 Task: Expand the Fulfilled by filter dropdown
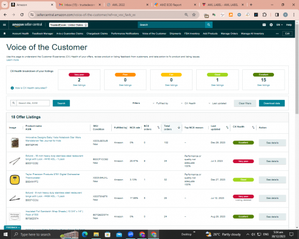click(160, 103)
